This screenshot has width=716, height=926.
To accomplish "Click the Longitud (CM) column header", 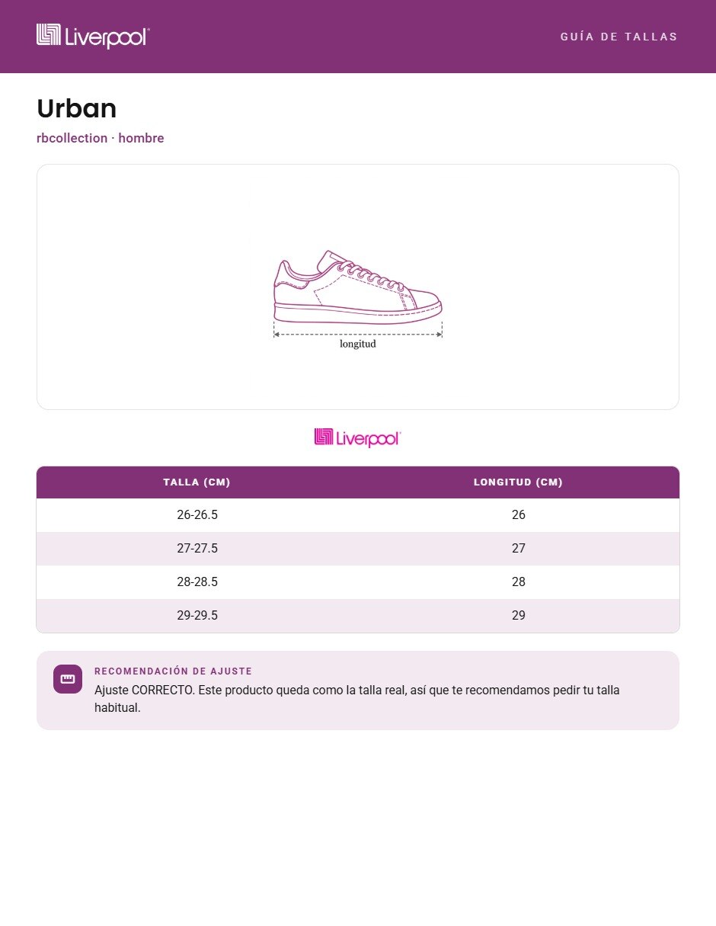I will click(x=518, y=482).
